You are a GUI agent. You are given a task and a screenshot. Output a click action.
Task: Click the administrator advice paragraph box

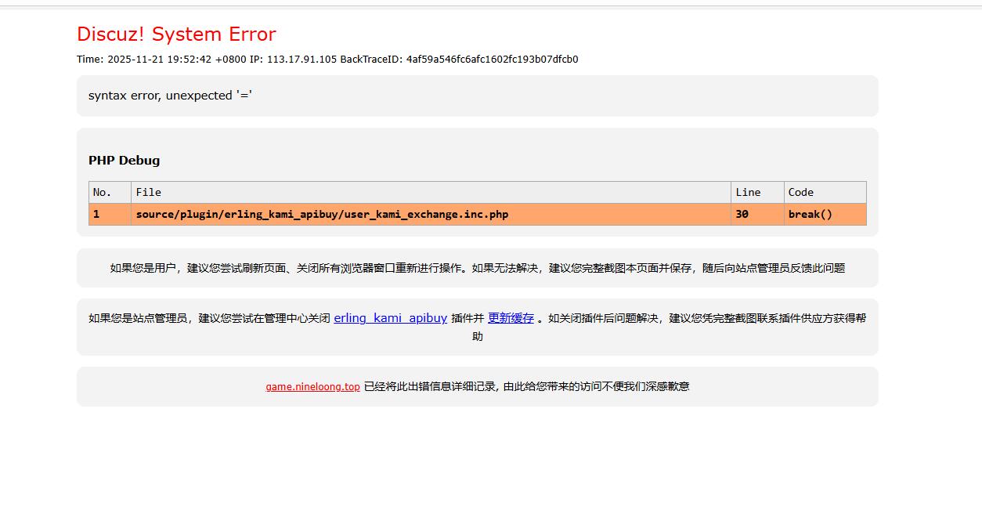[x=478, y=326]
